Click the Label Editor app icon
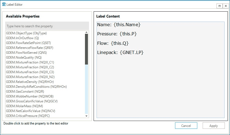 coord(4,4)
